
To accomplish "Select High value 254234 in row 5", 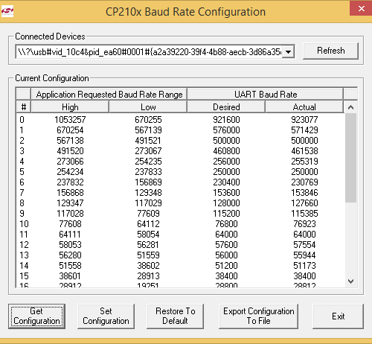I will click(x=70, y=172).
